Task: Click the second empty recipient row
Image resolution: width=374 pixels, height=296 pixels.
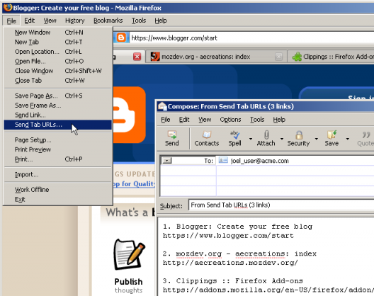Action: (x=295, y=181)
